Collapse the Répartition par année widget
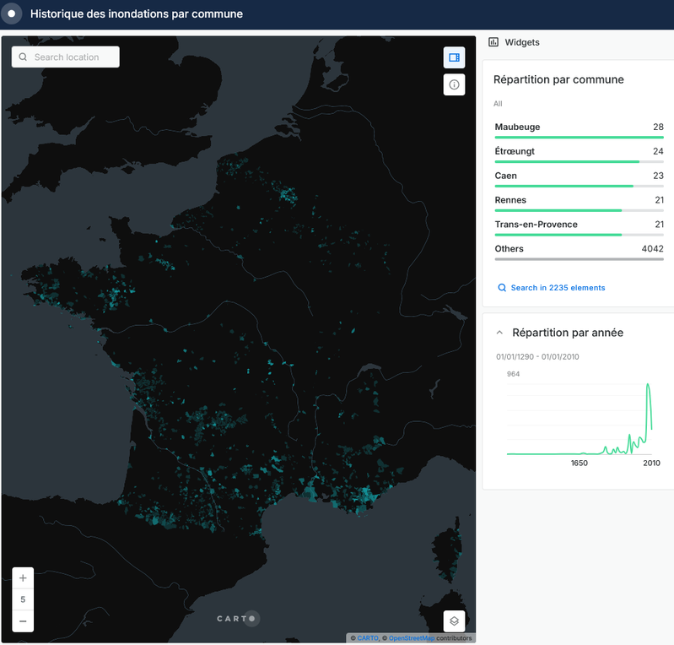This screenshot has height=645, width=674. pos(499,333)
